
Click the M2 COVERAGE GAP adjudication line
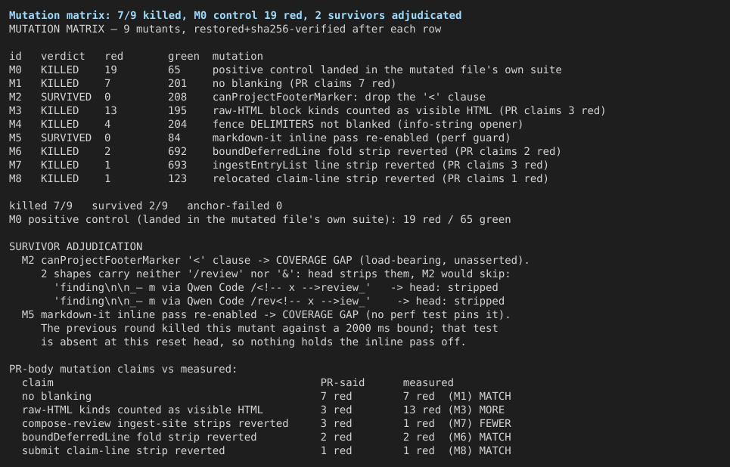275,261
